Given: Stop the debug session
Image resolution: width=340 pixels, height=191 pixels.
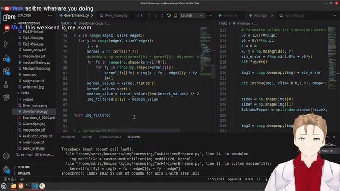Looking at the screenshot, I should pyautogui.click(x=175, y=15).
